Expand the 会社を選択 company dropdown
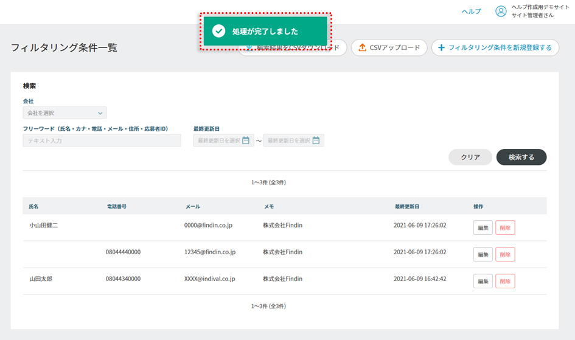Viewport: 575px width, 340px height. (x=64, y=113)
